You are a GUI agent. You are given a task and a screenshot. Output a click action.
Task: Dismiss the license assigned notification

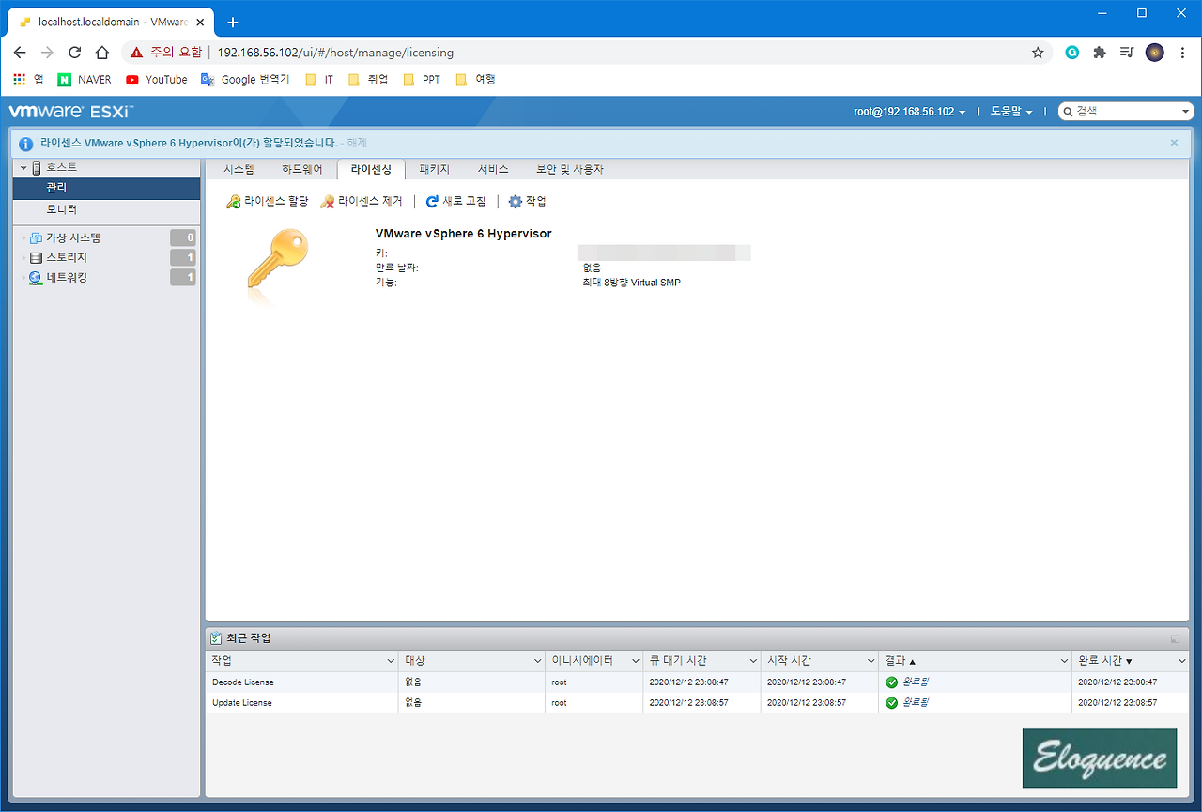(x=1174, y=143)
